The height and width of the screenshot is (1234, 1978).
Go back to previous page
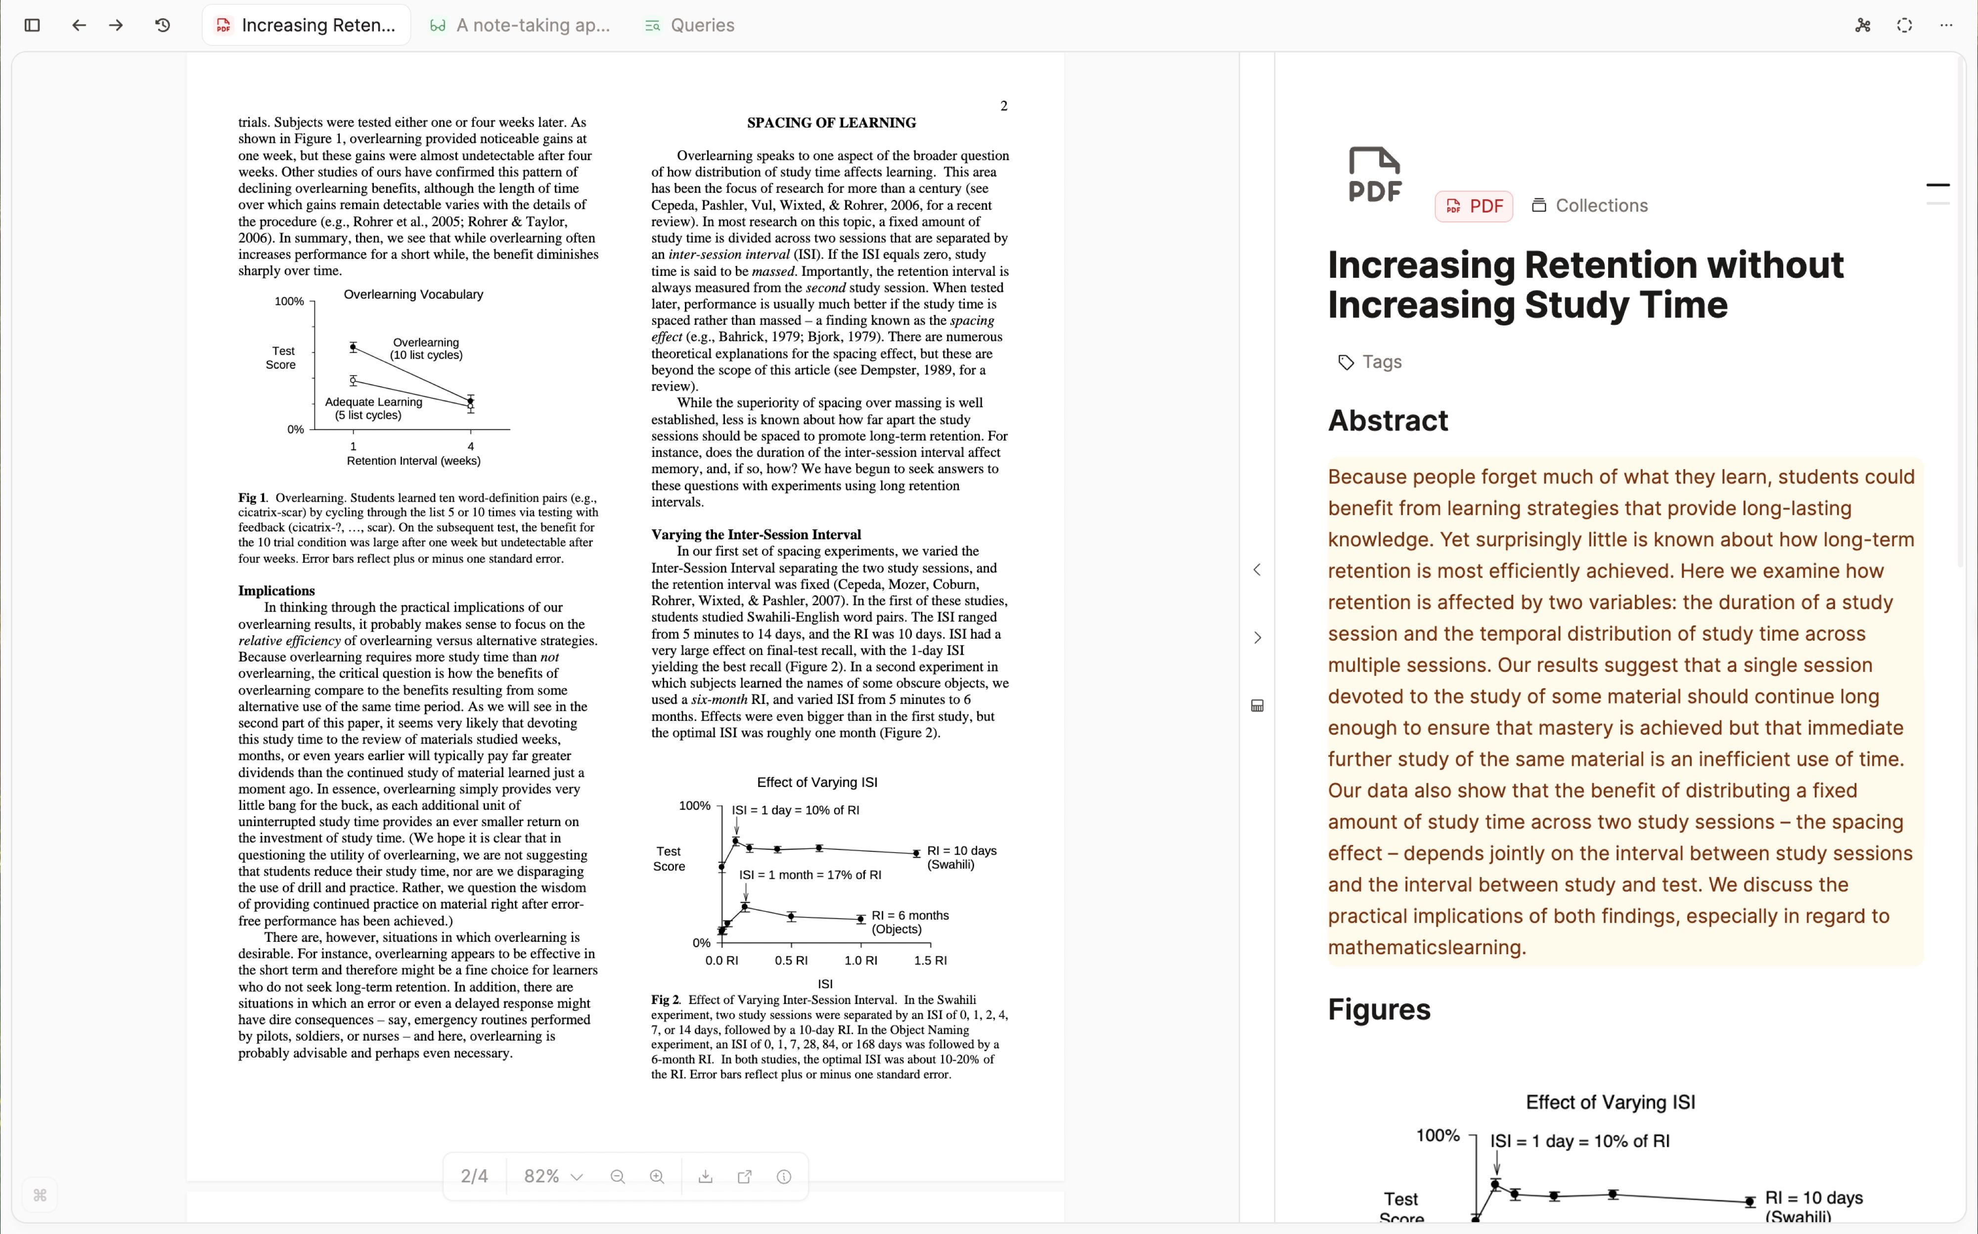pos(78,25)
